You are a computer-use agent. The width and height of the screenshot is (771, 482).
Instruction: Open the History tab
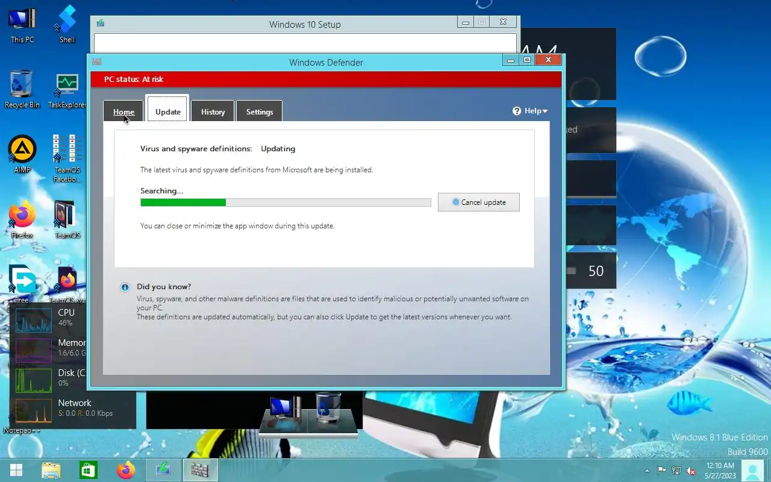point(213,111)
